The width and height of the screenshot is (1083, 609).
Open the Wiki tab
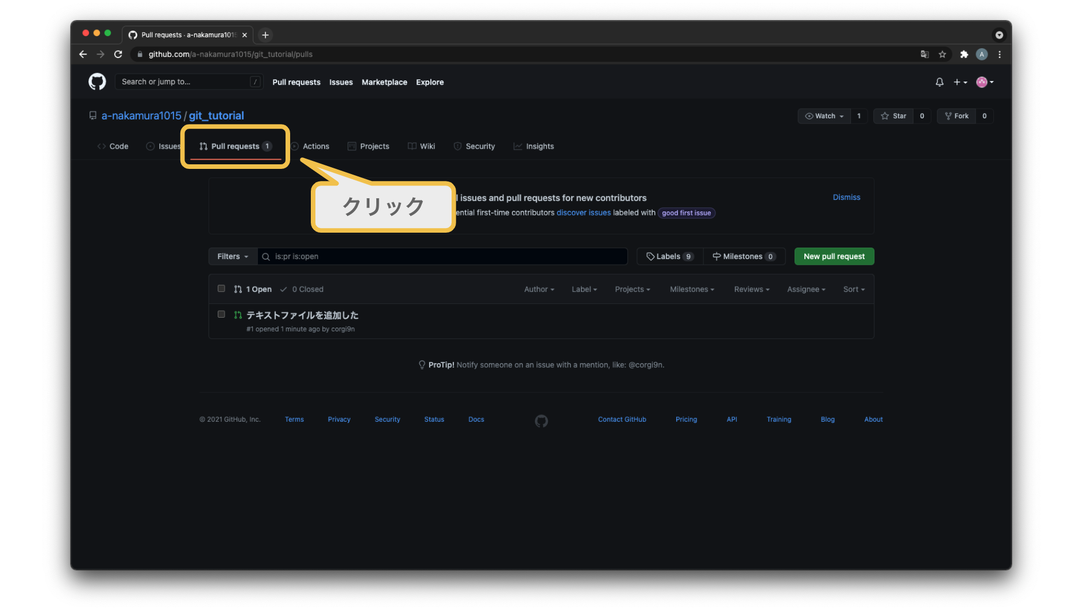click(421, 147)
